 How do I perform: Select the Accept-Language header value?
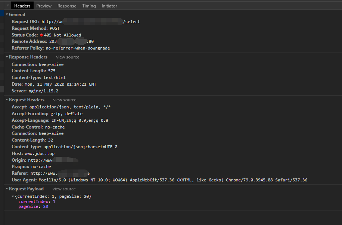tap(80, 120)
